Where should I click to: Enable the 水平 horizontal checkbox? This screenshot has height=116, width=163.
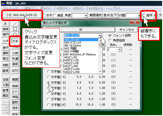pyautogui.click(x=44, y=15)
